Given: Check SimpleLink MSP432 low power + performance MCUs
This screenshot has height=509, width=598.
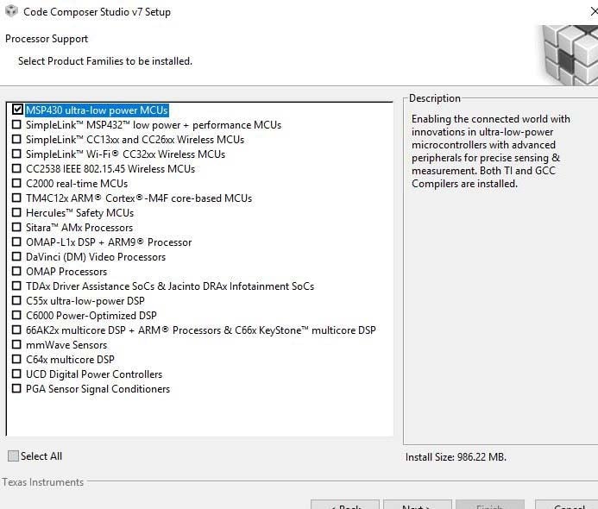Looking at the screenshot, I should [16, 124].
